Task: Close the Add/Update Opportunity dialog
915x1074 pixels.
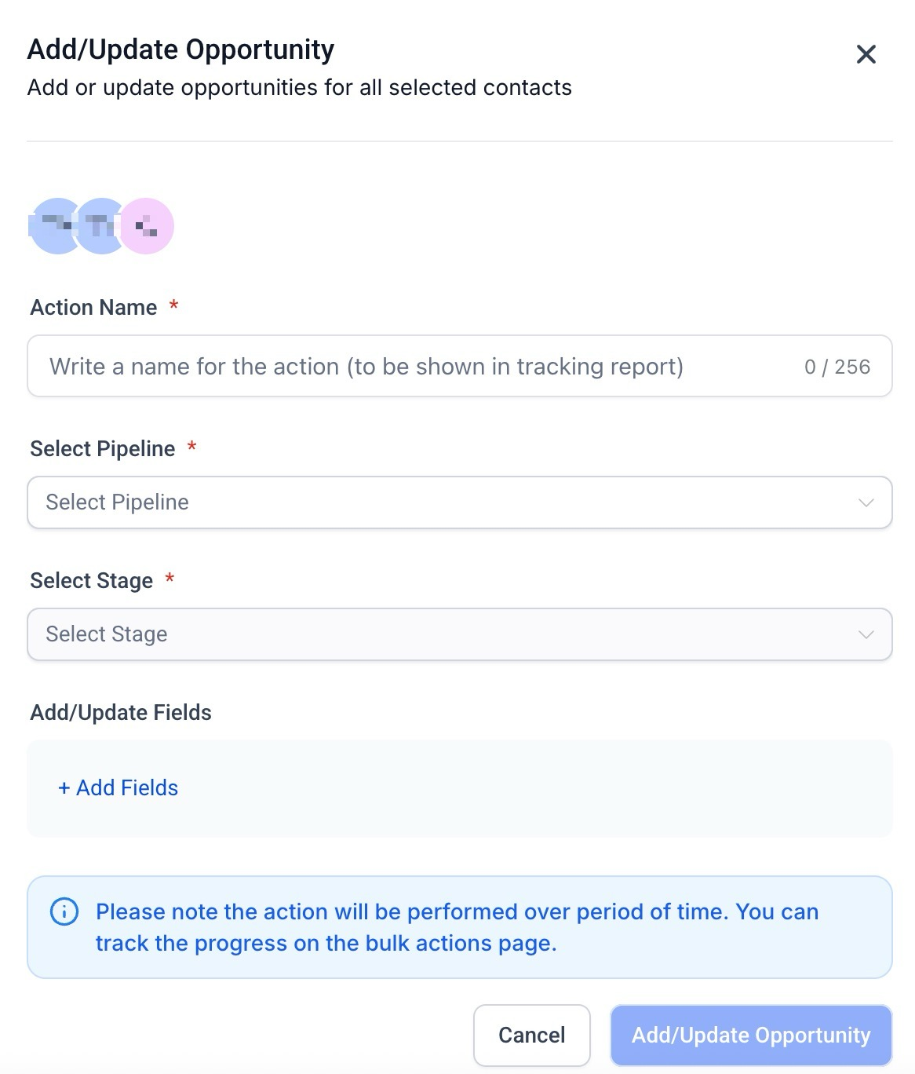Action: click(866, 54)
